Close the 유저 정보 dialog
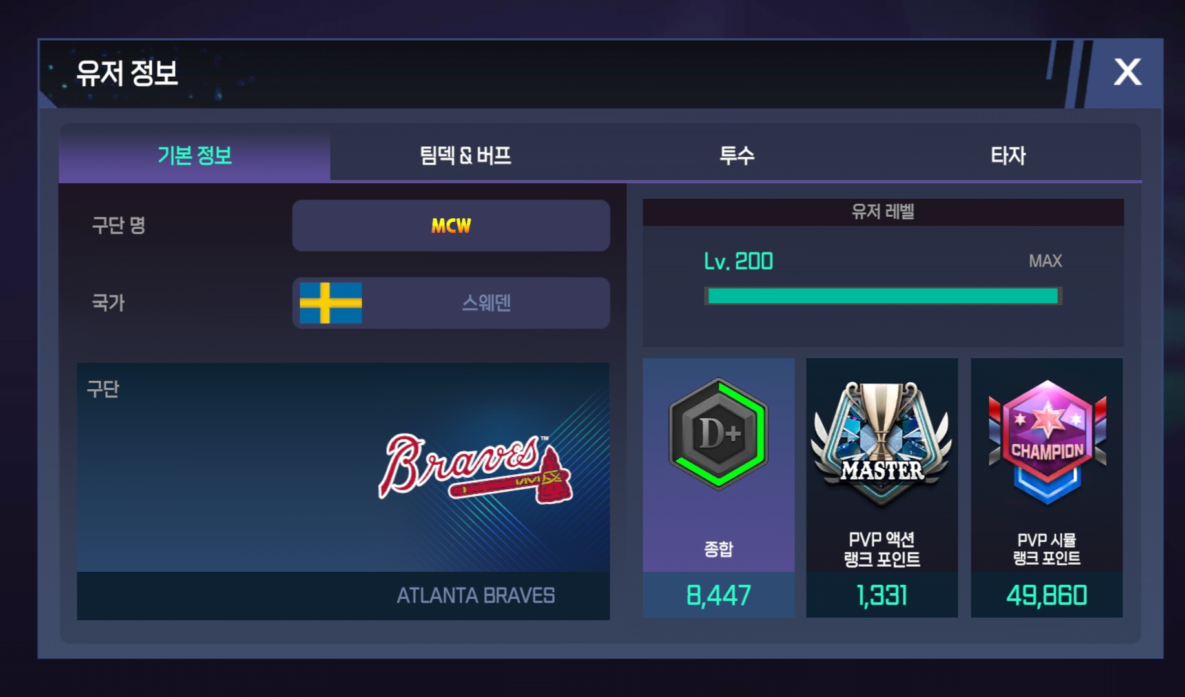Screen dimensions: 1185x697 click(1128, 72)
